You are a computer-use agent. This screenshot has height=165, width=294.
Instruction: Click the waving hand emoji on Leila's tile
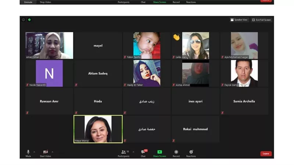coord(176,37)
